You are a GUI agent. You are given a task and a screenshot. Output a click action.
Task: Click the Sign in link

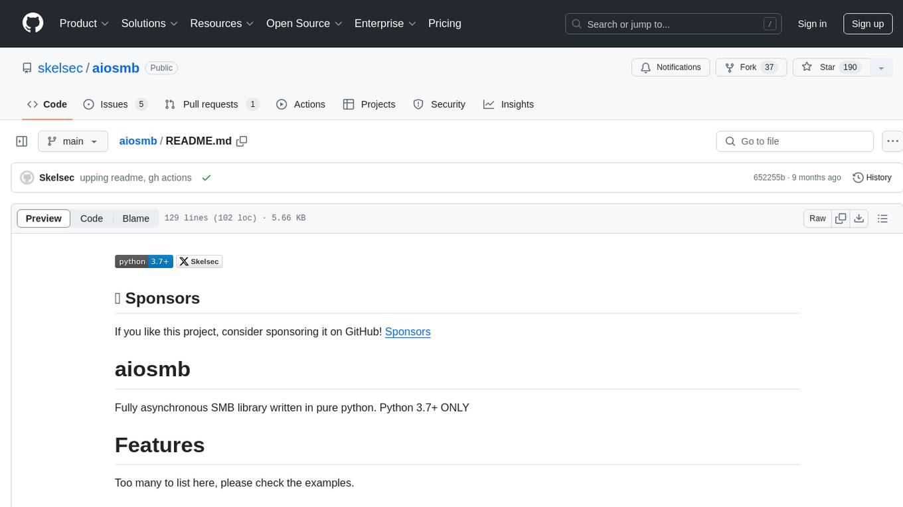click(x=812, y=24)
